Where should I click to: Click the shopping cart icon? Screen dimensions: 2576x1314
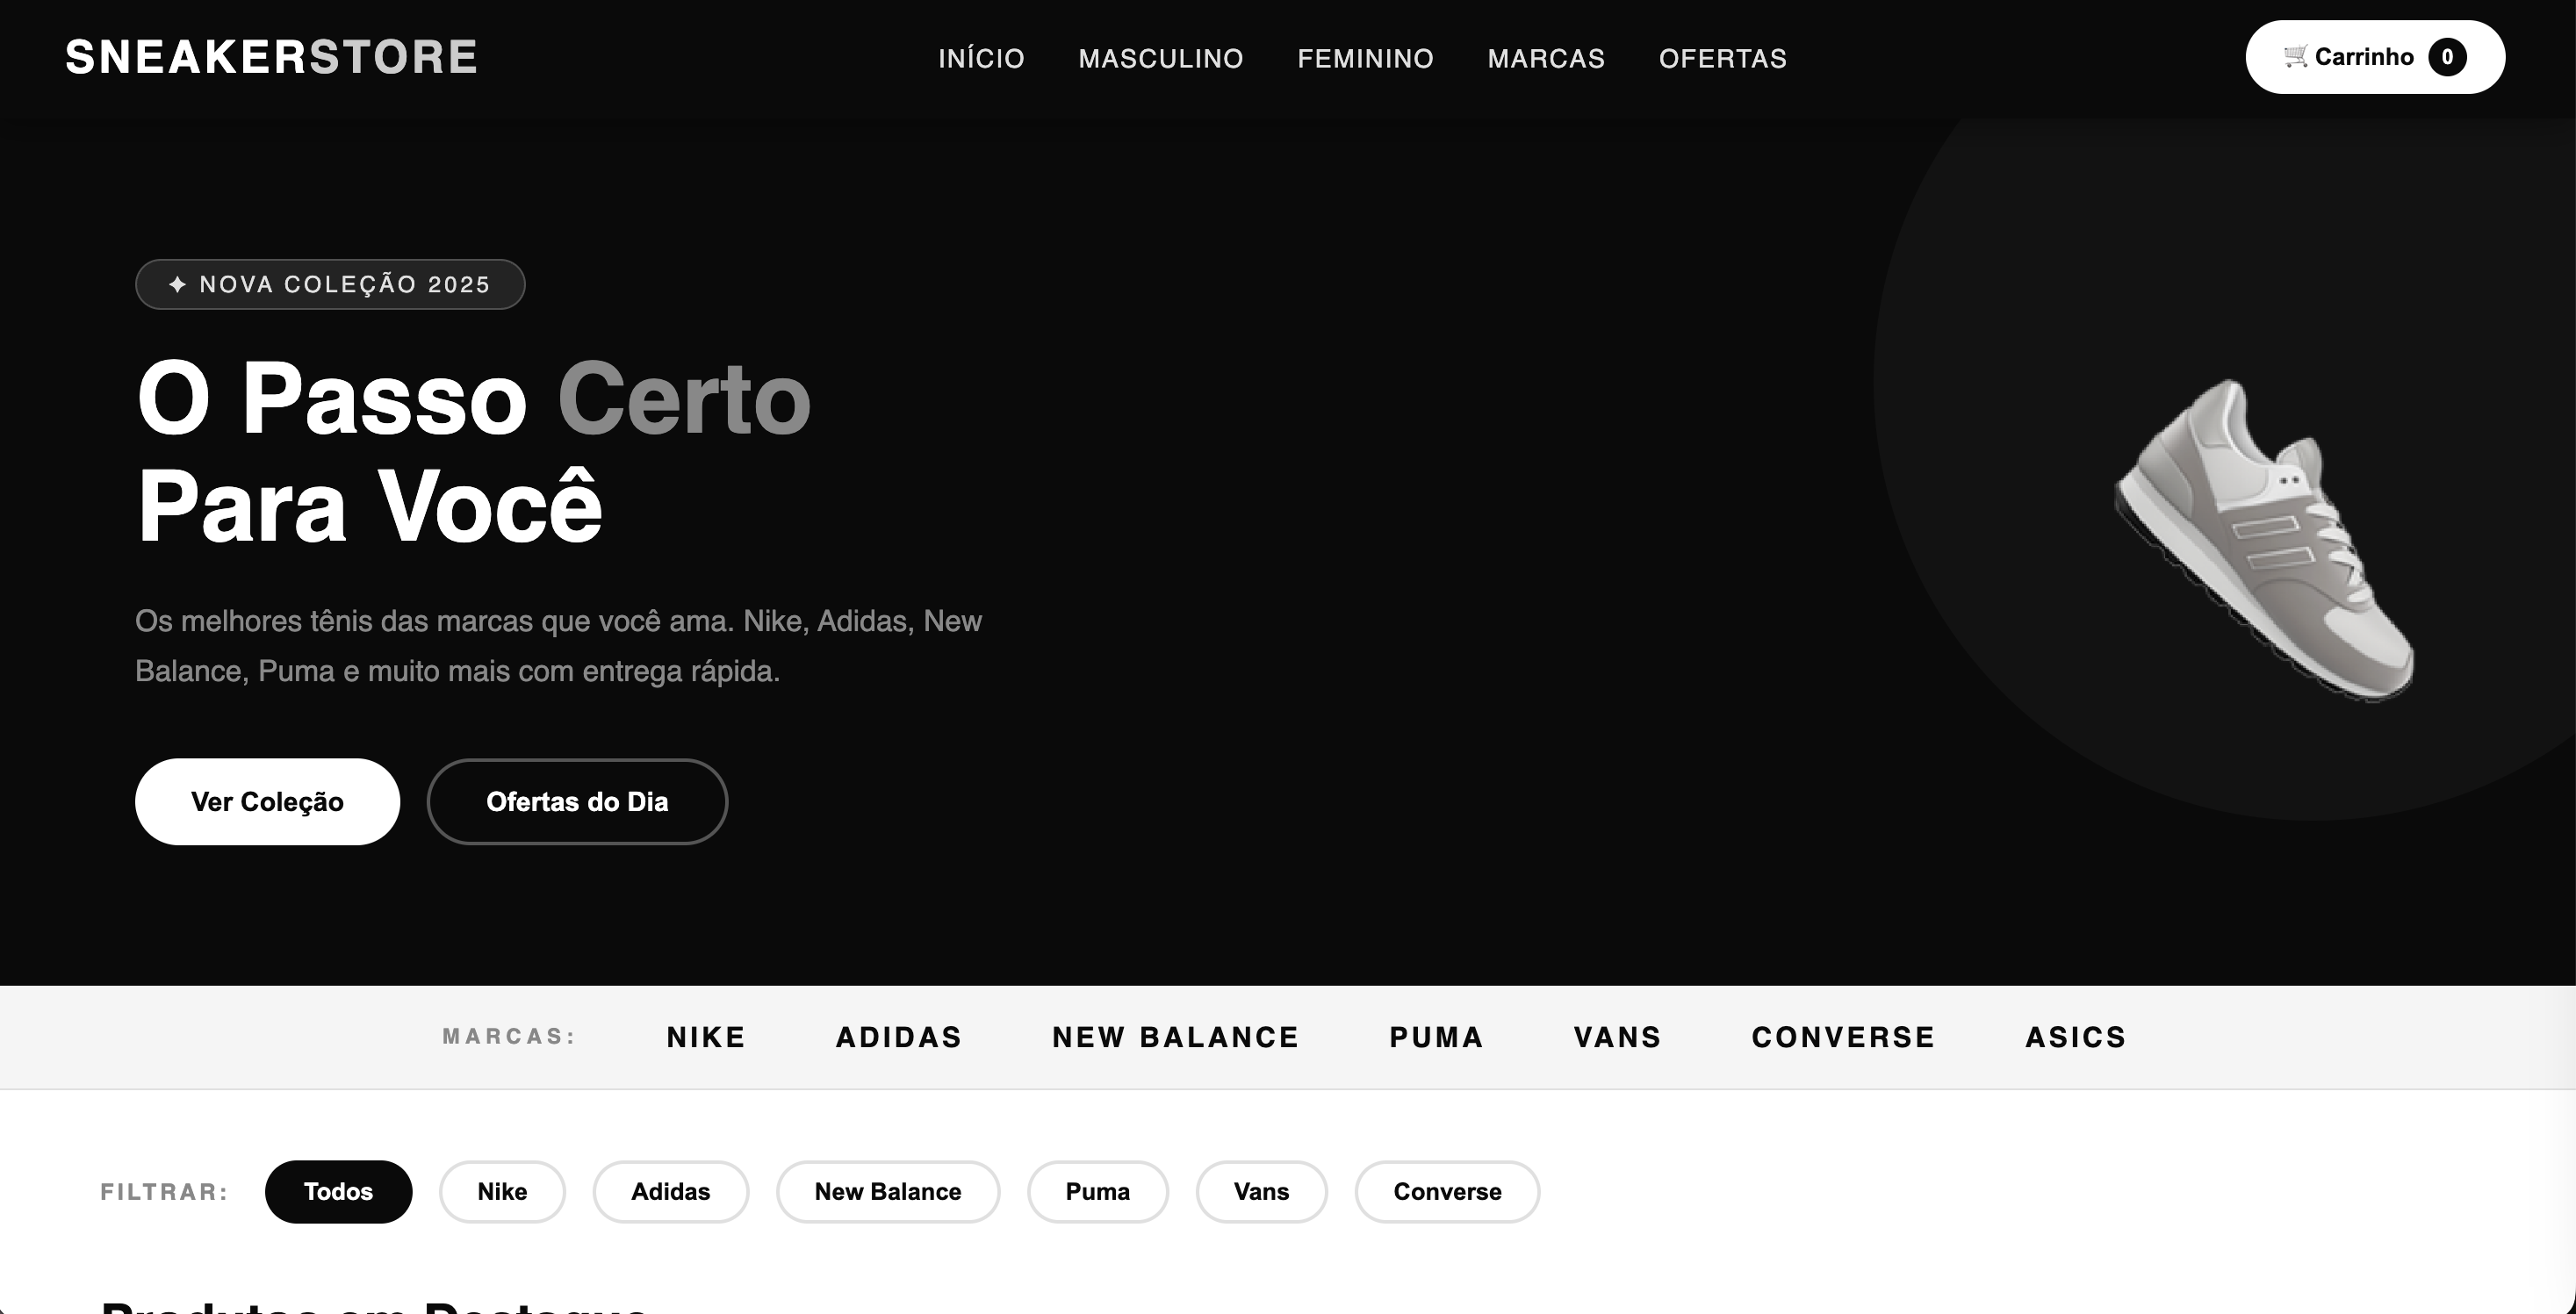click(2295, 56)
